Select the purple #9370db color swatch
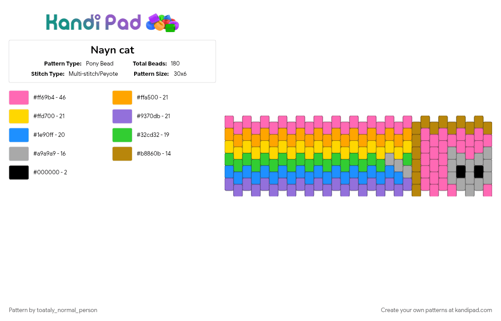501x321 pixels. tap(122, 116)
